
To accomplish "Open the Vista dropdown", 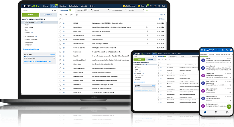I will point(162,15).
